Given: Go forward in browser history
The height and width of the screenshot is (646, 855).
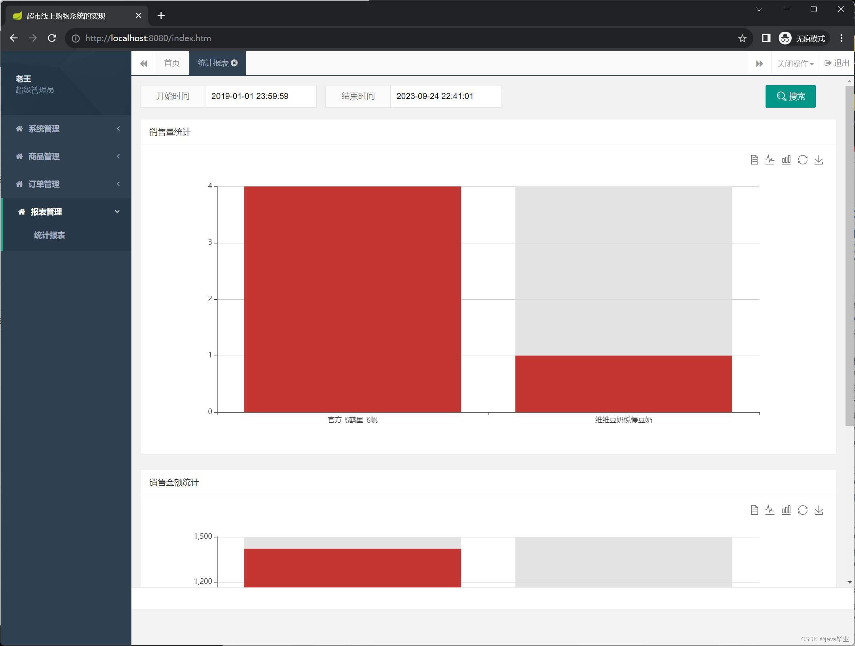Looking at the screenshot, I should [33, 38].
